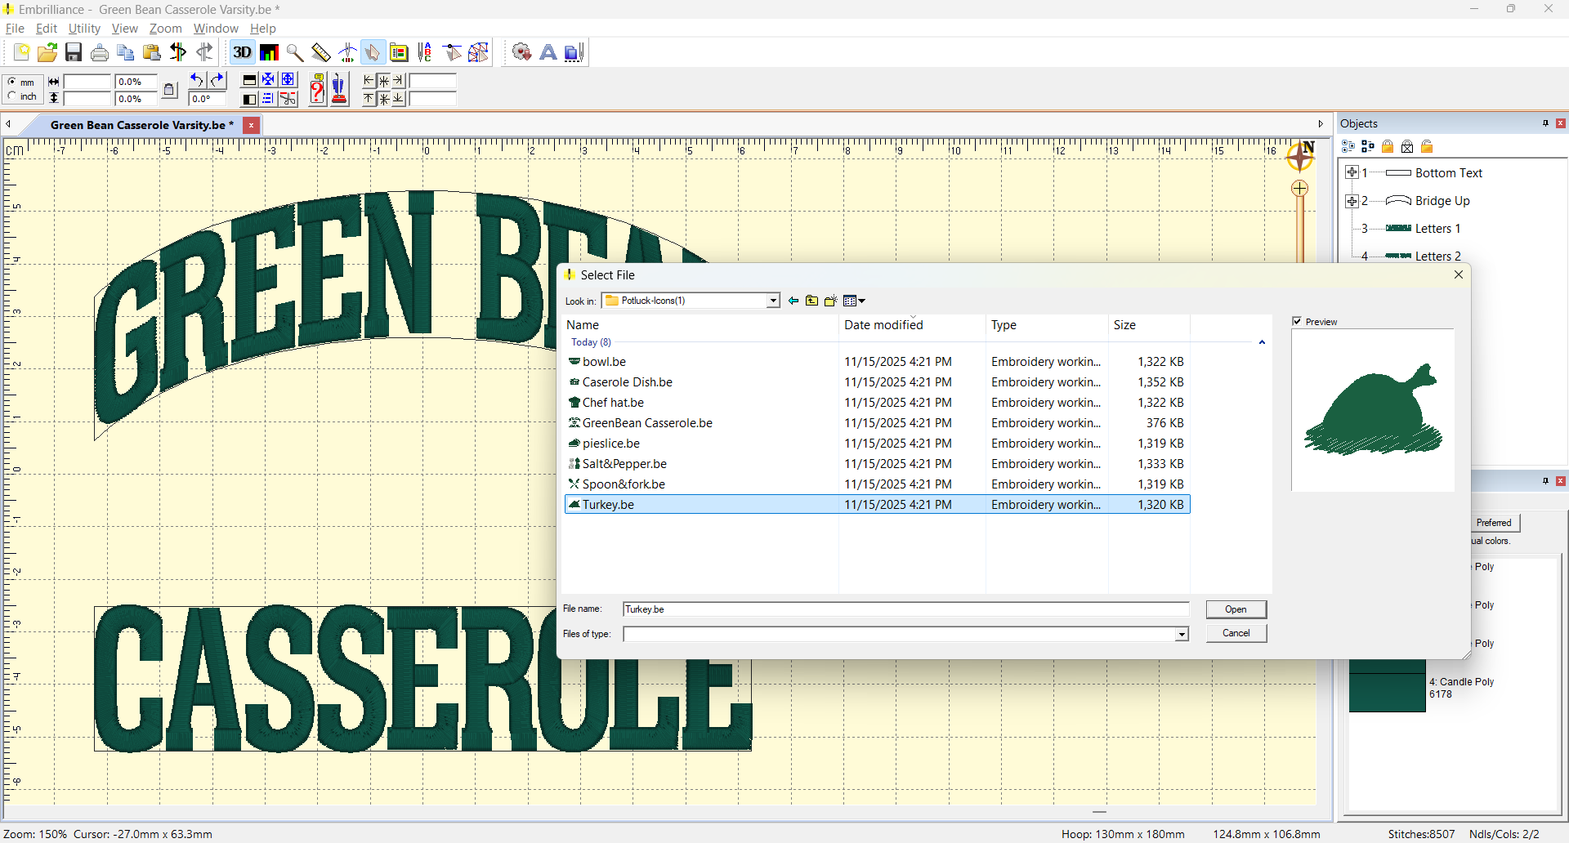Open the Files of type dropdown
The height and width of the screenshot is (843, 1569).
(x=1181, y=635)
